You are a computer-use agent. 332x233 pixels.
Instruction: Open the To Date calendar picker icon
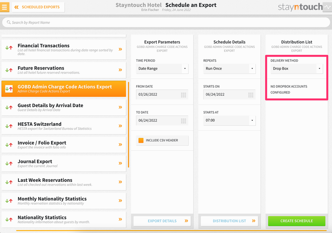pos(183,121)
